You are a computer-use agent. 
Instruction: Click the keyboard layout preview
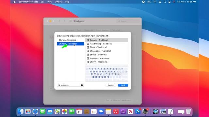107,73
